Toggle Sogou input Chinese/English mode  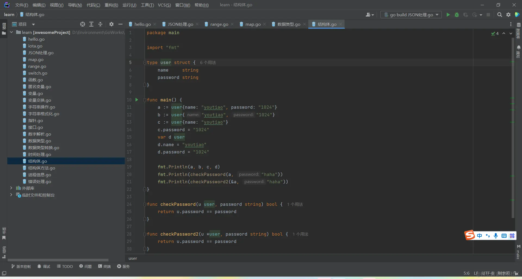[x=479, y=236]
